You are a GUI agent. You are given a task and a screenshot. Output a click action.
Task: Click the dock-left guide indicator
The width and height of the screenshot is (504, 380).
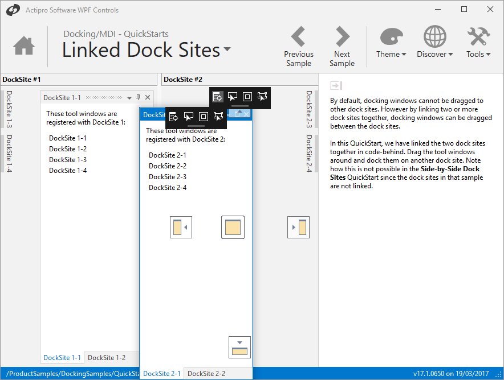click(x=181, y=228)
